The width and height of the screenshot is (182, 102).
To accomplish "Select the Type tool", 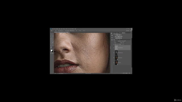I will coord(53,44).
